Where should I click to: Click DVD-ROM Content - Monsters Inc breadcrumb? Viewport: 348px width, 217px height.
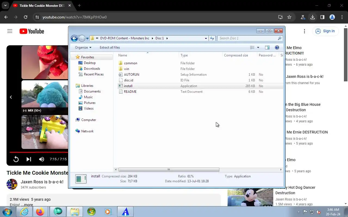125,38
